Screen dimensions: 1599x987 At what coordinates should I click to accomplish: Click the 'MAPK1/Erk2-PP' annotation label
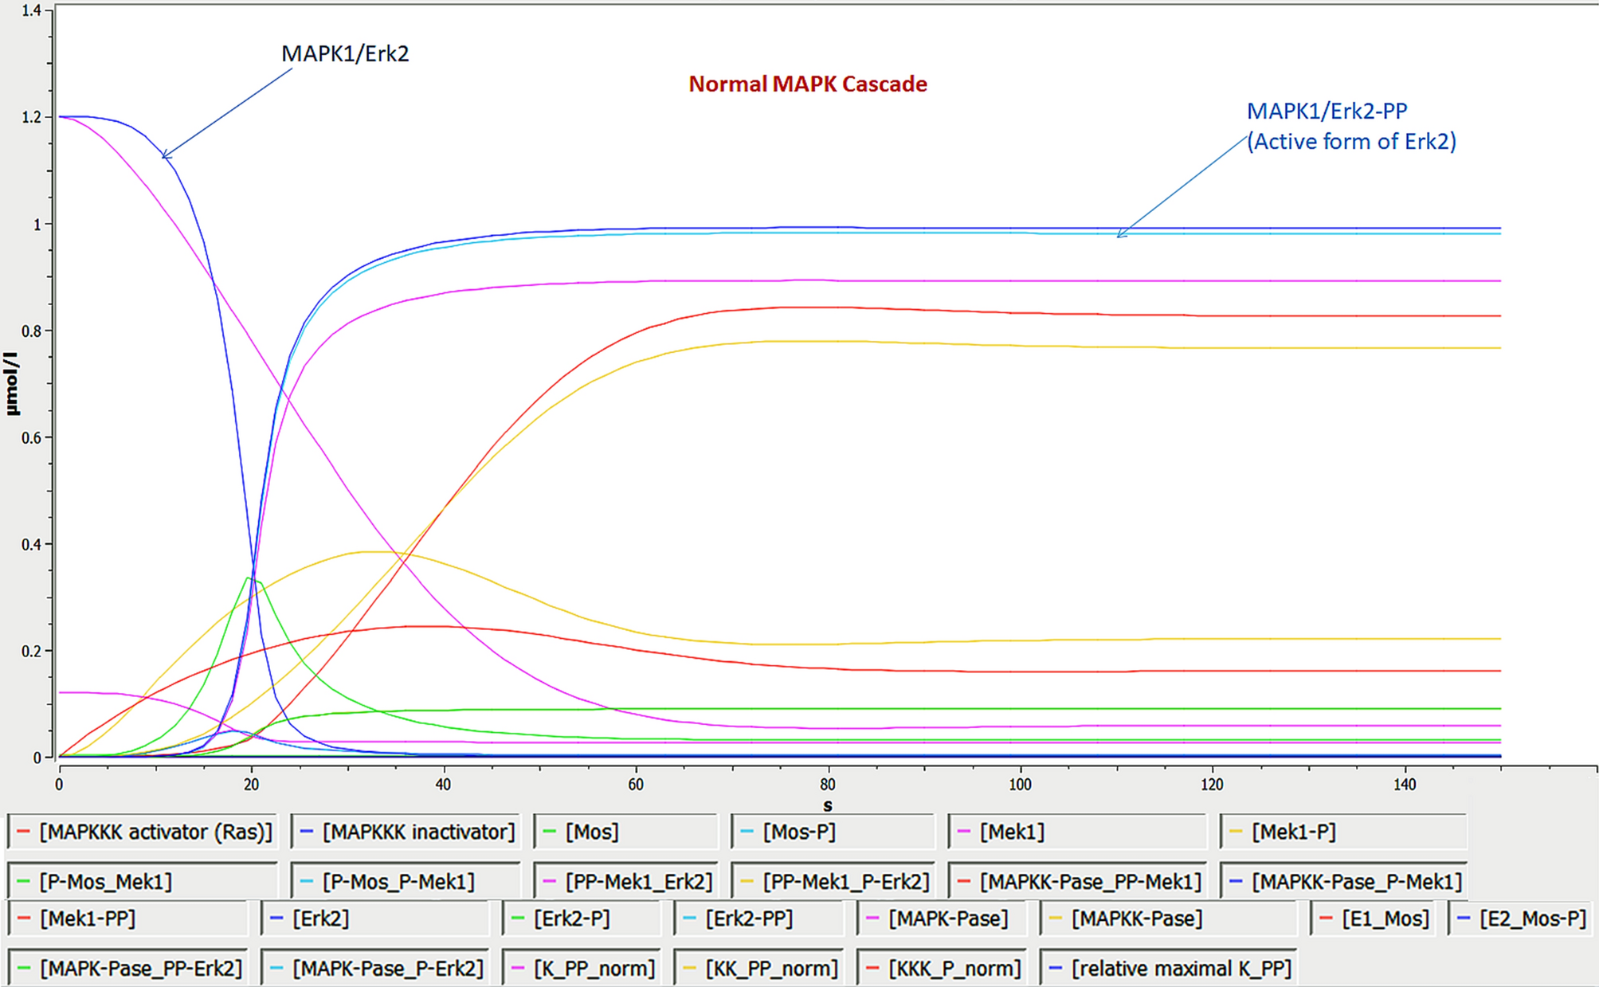pyautogui.click(x=1327, y=112)
